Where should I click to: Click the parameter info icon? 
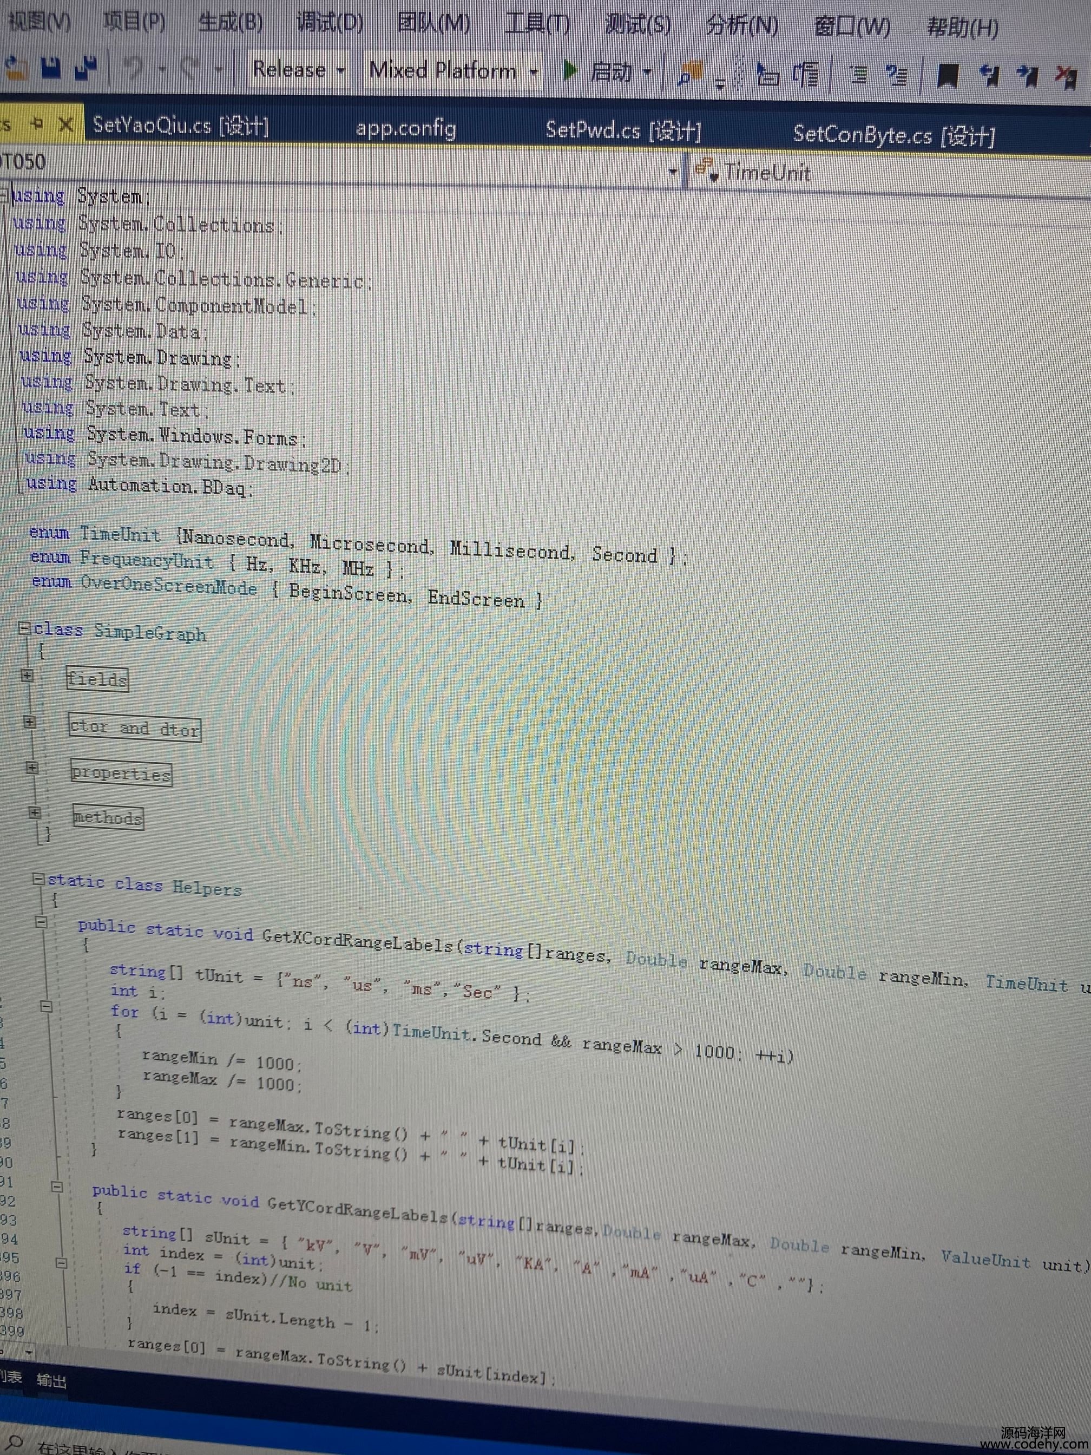805,74
